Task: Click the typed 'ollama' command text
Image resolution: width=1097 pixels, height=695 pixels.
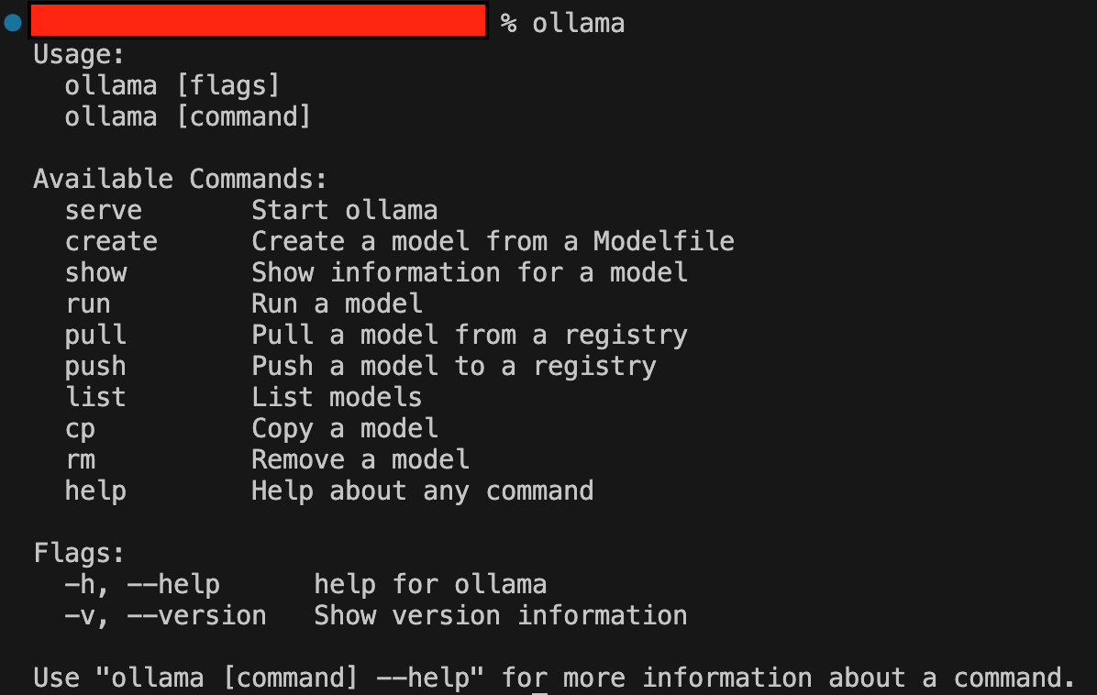Action: [x=578, y=24]
